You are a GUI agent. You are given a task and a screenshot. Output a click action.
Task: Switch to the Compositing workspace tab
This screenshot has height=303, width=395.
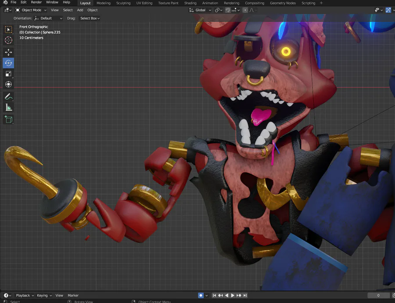(x=255, y=3)
